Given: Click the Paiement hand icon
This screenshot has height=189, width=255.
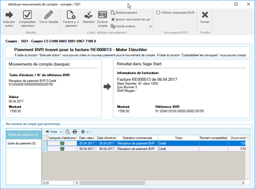Looking at the screenshot, I should tap(88, 15).
